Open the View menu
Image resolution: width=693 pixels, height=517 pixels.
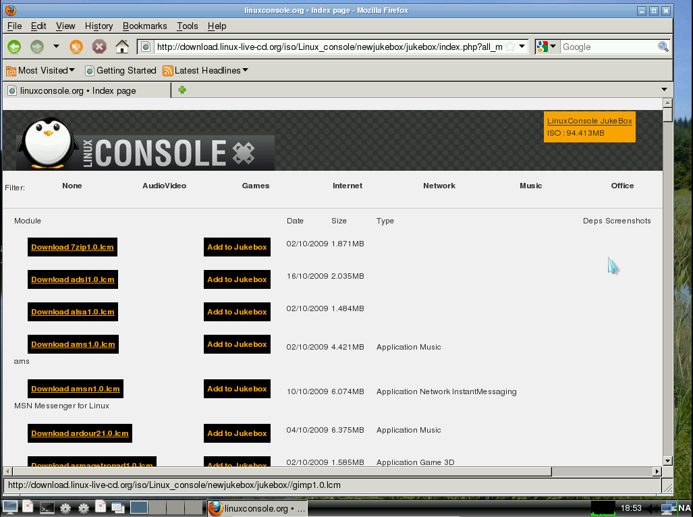pos(65,26)
